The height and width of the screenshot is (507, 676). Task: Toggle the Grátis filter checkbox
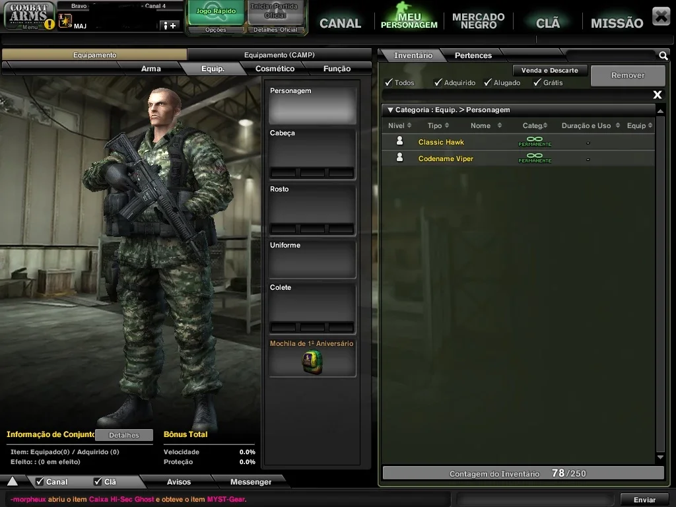[x=537, y=82]
